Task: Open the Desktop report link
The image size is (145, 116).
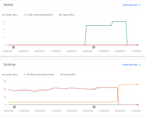Action: click(x=131, y=65)
